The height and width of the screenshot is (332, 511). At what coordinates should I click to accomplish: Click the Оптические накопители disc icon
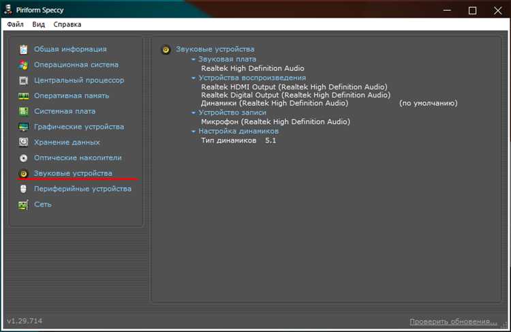tap(23, 158)
